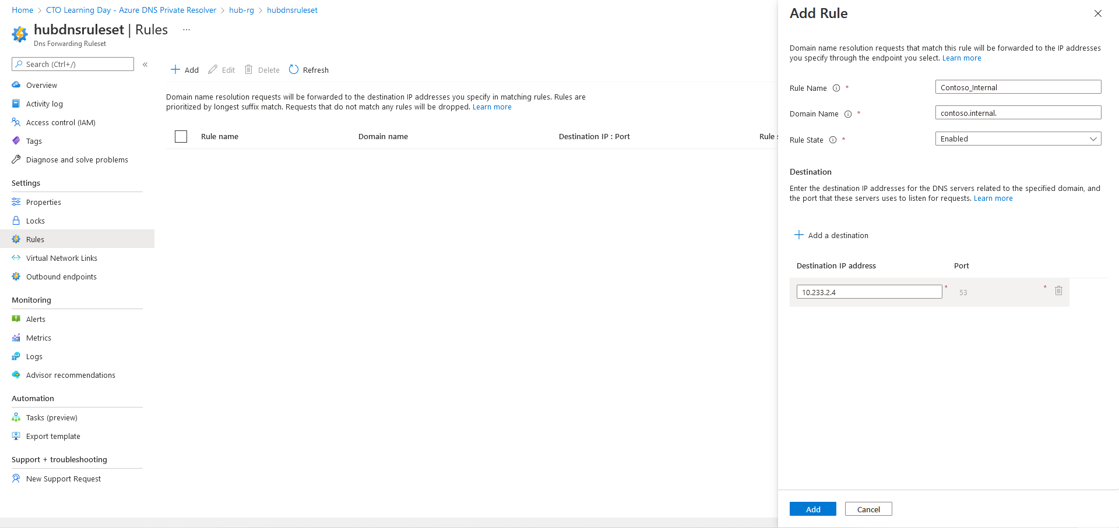Image resolution: width=1119 pixels, height=528 pixels.
Task: Collapse the left sidebar menu
Action: click(x=145, y=65)
